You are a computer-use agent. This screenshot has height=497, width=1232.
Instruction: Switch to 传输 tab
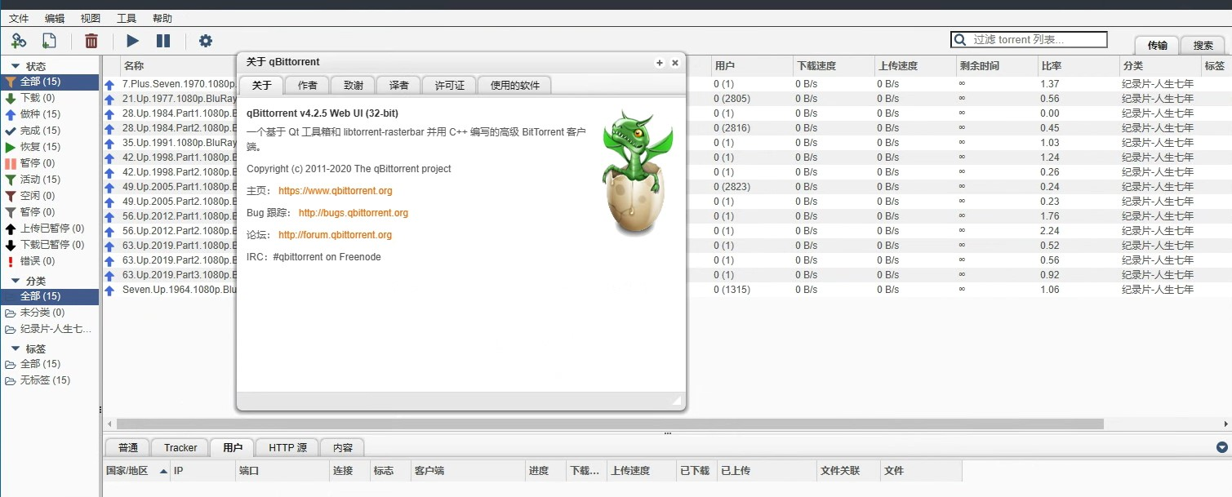tap(1157, 46)
